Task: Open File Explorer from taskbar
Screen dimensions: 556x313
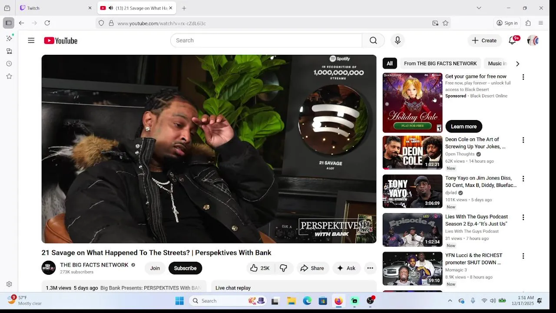Action: [x=291, y=301]
